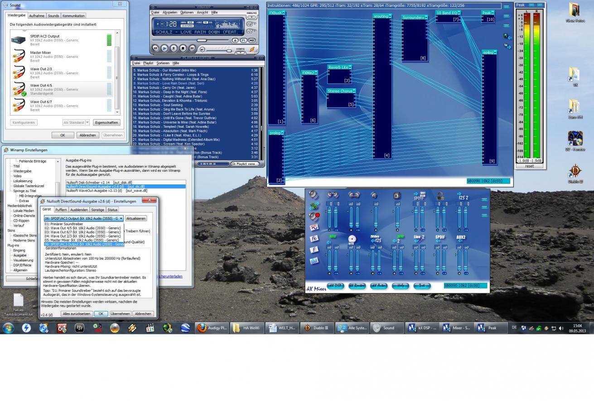Open kX Mixer recording page icon
The width and height of the screenshot is (594, 401).
(x=314, y=216)
